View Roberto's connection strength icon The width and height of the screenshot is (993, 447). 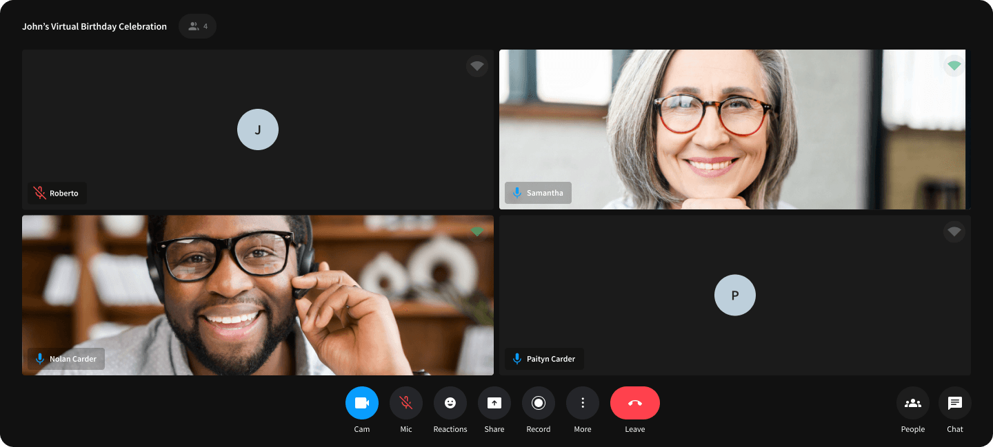(477, 65)
